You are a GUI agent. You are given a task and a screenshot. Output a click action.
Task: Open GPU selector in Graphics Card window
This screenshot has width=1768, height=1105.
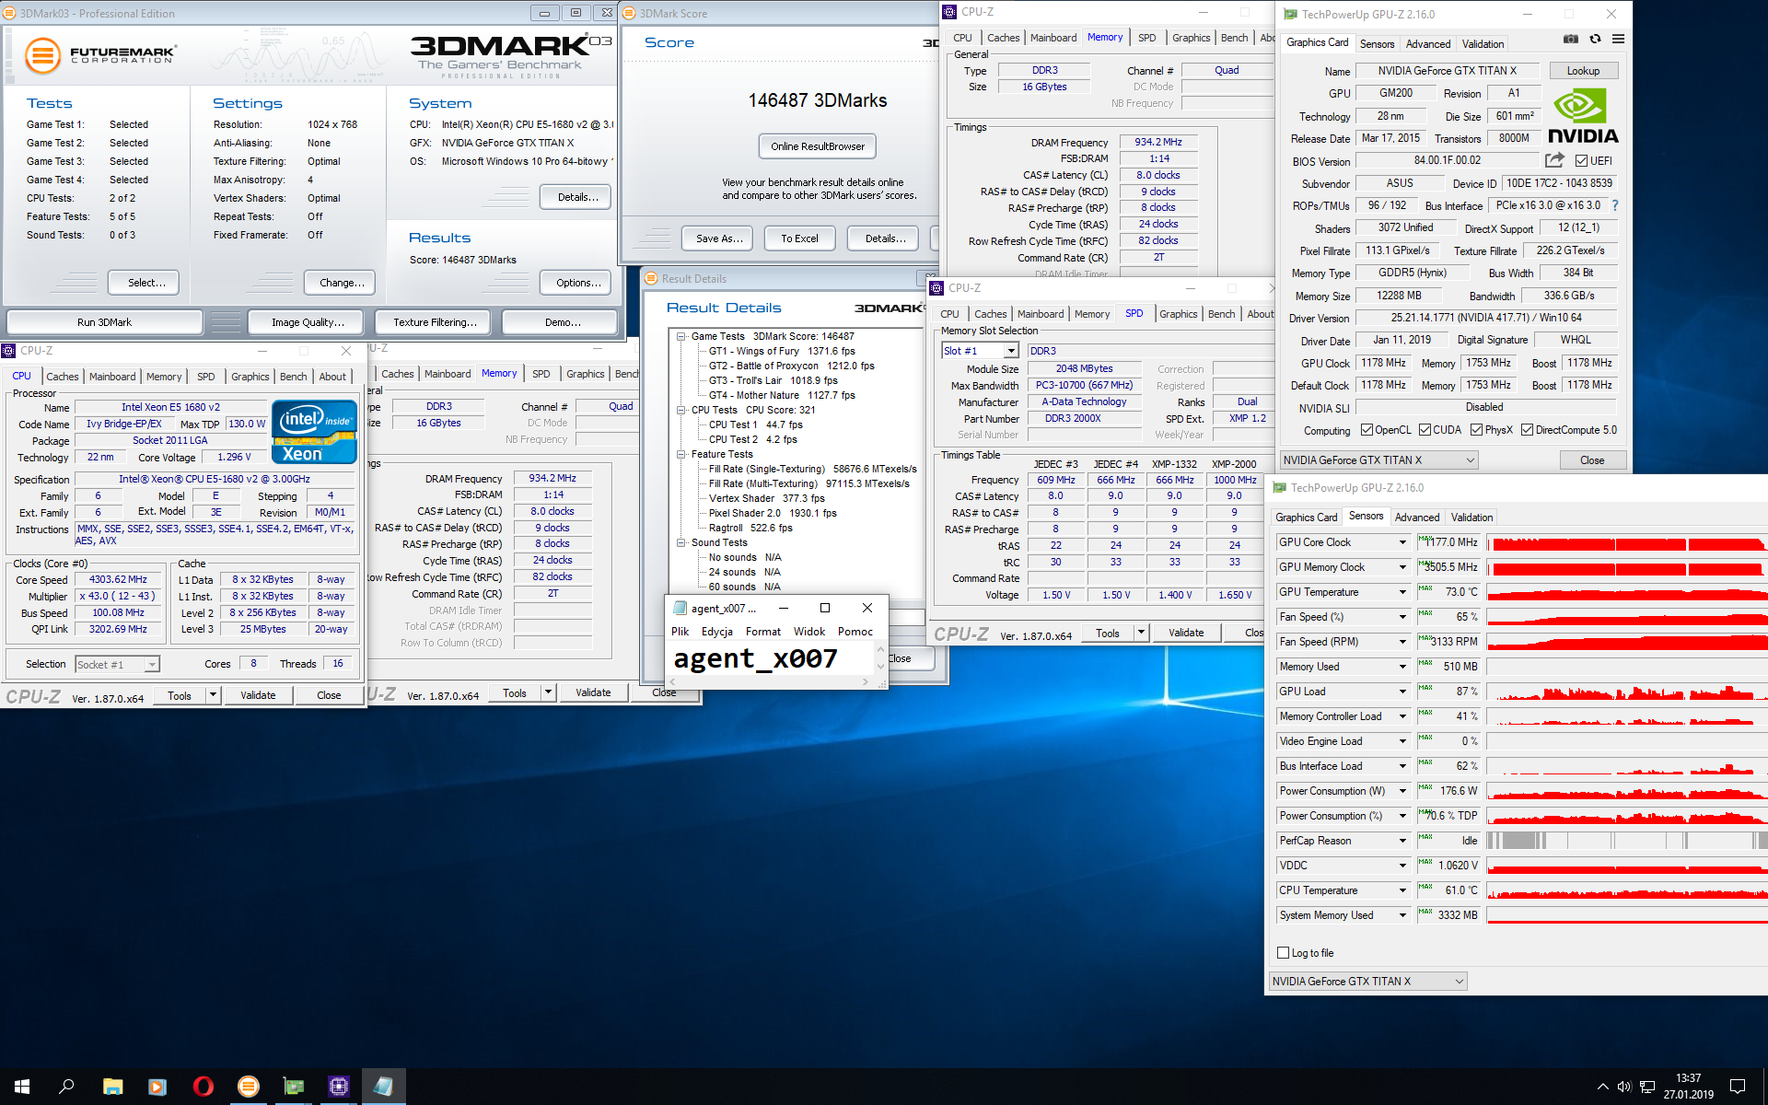click(1379, 460)
